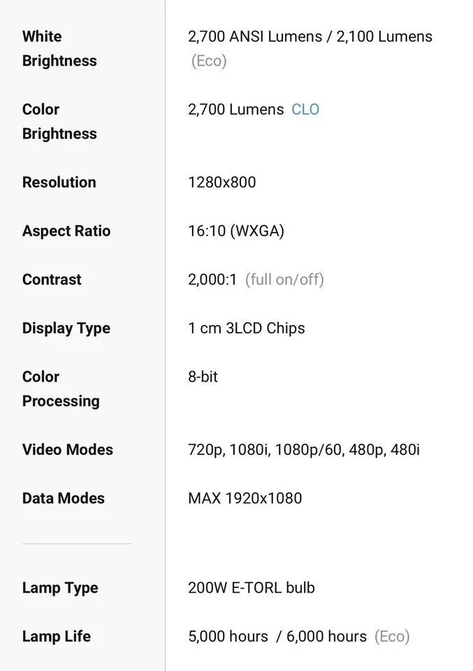473x671 pixels.
Task: Click the Contrast label
Action: [52, 280]
